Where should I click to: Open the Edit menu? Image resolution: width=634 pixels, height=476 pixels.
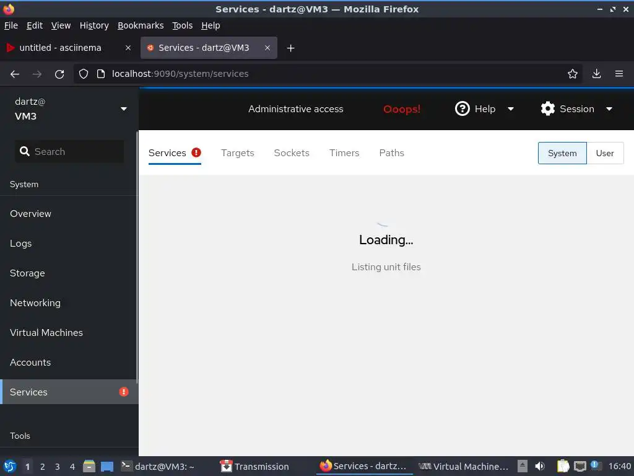tap(35, 25)
